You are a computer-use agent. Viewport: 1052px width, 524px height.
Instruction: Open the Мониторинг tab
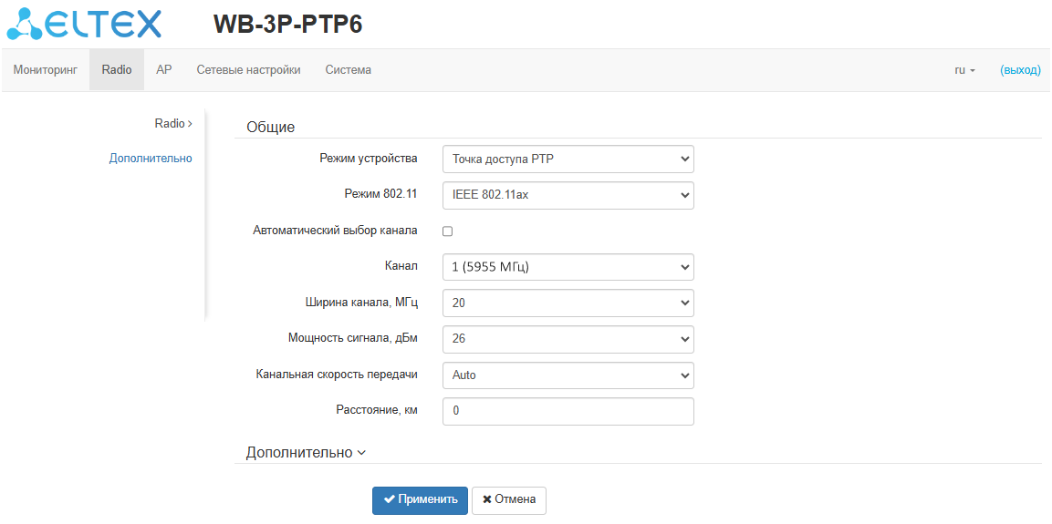(45, 70)
